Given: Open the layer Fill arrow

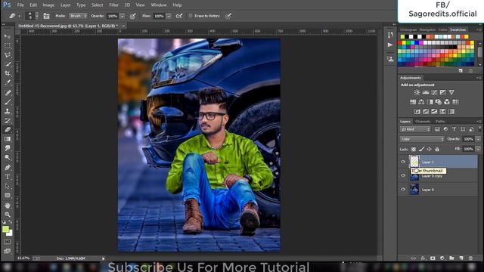Looking at the screenshot, I should coord(478,149).
